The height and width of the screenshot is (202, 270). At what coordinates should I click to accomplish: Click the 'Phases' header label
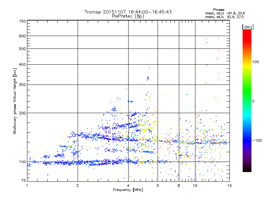click(218, 10)
